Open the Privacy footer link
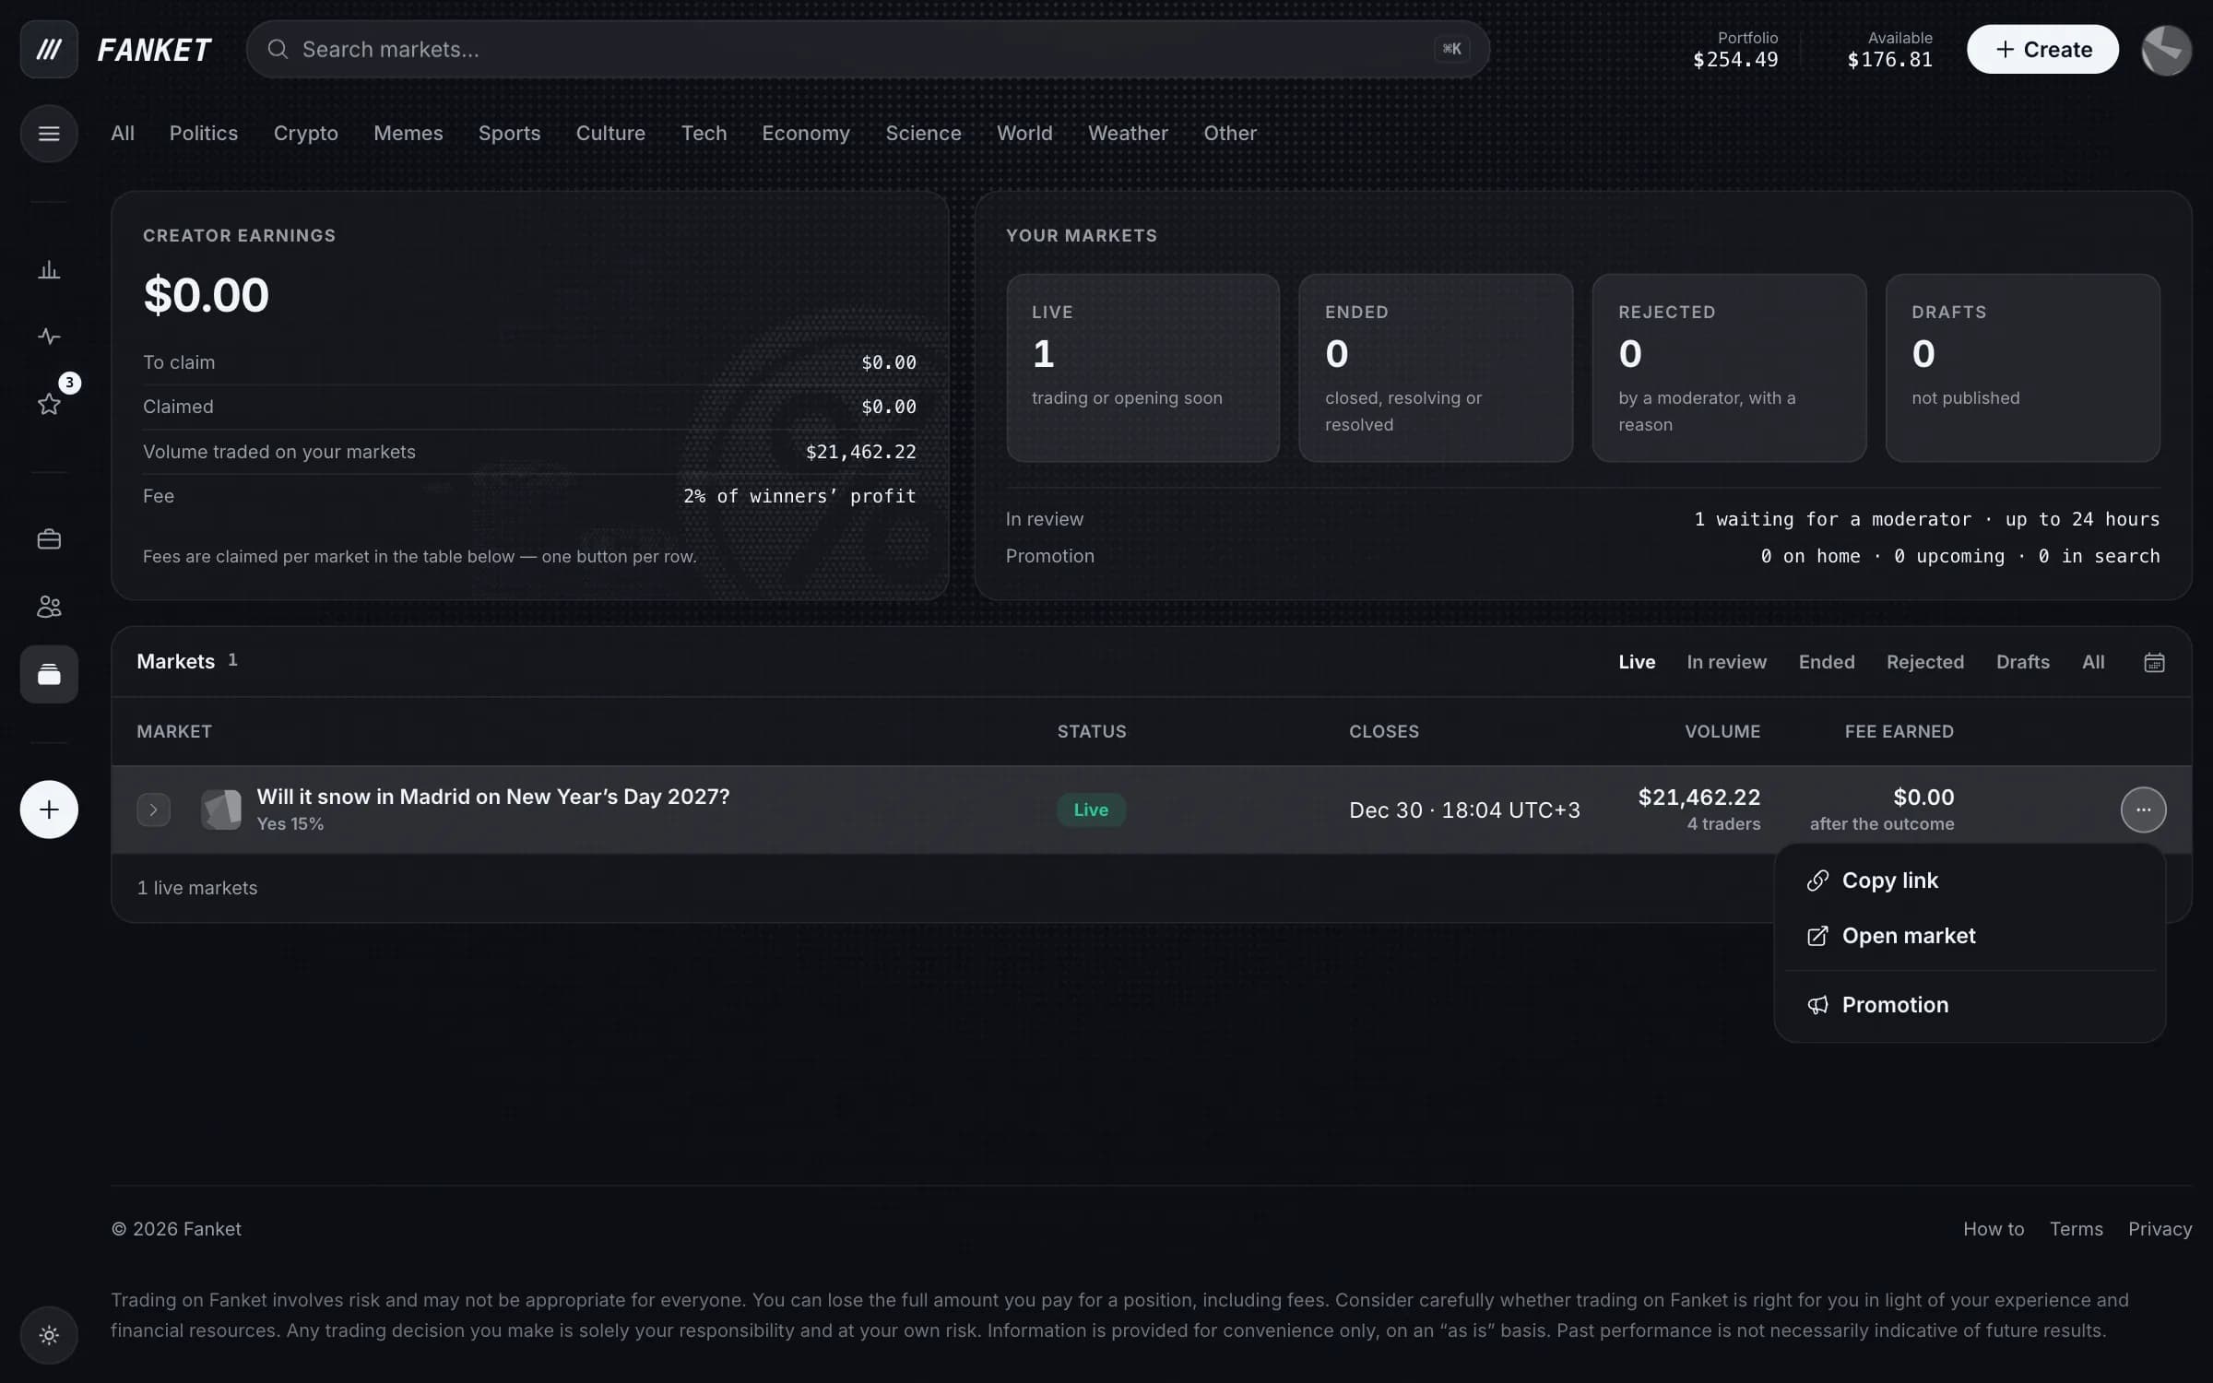Image resolution: width=2213 pixels, height=1383 pixels. tap(2160, 1229)
